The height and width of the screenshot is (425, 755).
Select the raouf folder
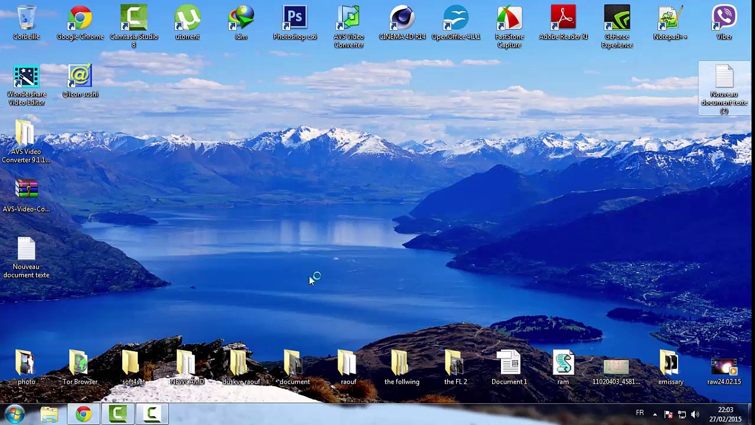[349, 367]
